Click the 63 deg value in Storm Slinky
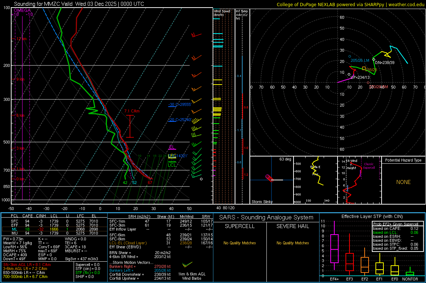 point(285,159)
